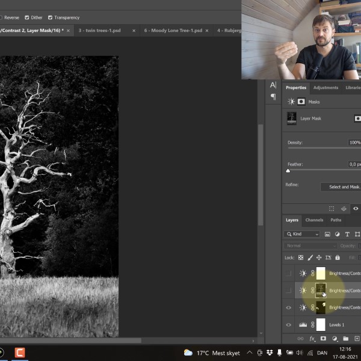Click the Lock position move icon
The width and height of the screenshot is (361, 361).
pos(319,258)
